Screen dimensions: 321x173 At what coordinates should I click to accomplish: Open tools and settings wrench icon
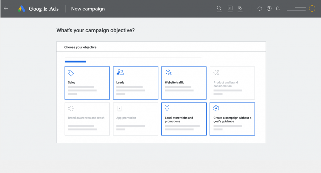coord(240,9)
